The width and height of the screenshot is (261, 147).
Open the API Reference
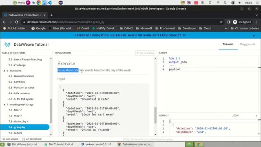pyautogui.click(x=32, y=139)
